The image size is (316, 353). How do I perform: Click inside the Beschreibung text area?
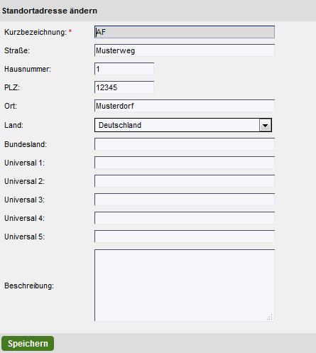pos(185,286)
